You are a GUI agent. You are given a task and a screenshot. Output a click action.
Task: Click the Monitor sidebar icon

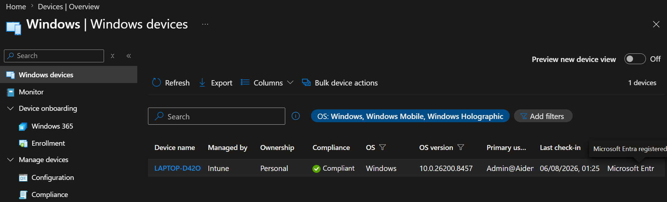point(10,92)
